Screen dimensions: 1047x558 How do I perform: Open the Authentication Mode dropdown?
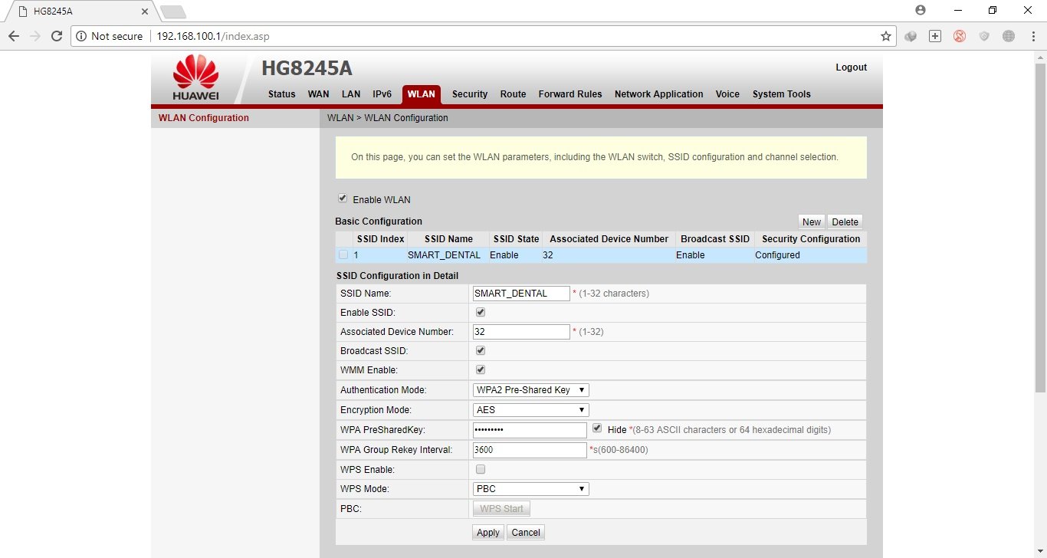[530, 390]
